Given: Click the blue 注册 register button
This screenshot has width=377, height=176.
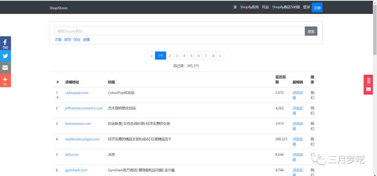Looking at the screenshot, I should 317,8.
